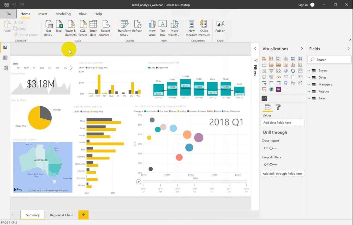Select the stacked bar chart visual

point(264,59)
